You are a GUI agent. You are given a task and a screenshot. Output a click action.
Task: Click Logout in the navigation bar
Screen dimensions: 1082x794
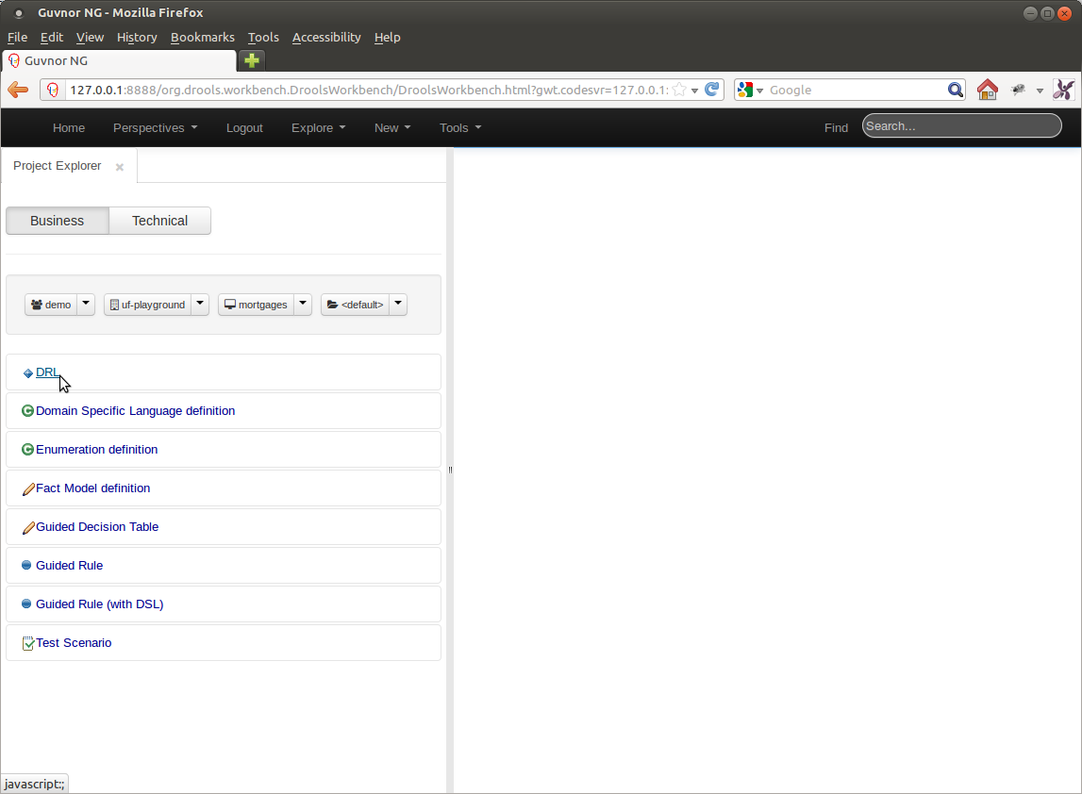point(244,128)
